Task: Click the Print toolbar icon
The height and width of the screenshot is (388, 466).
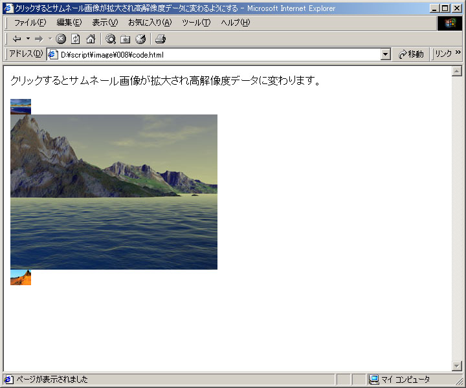Action: [x=161, y=39]
